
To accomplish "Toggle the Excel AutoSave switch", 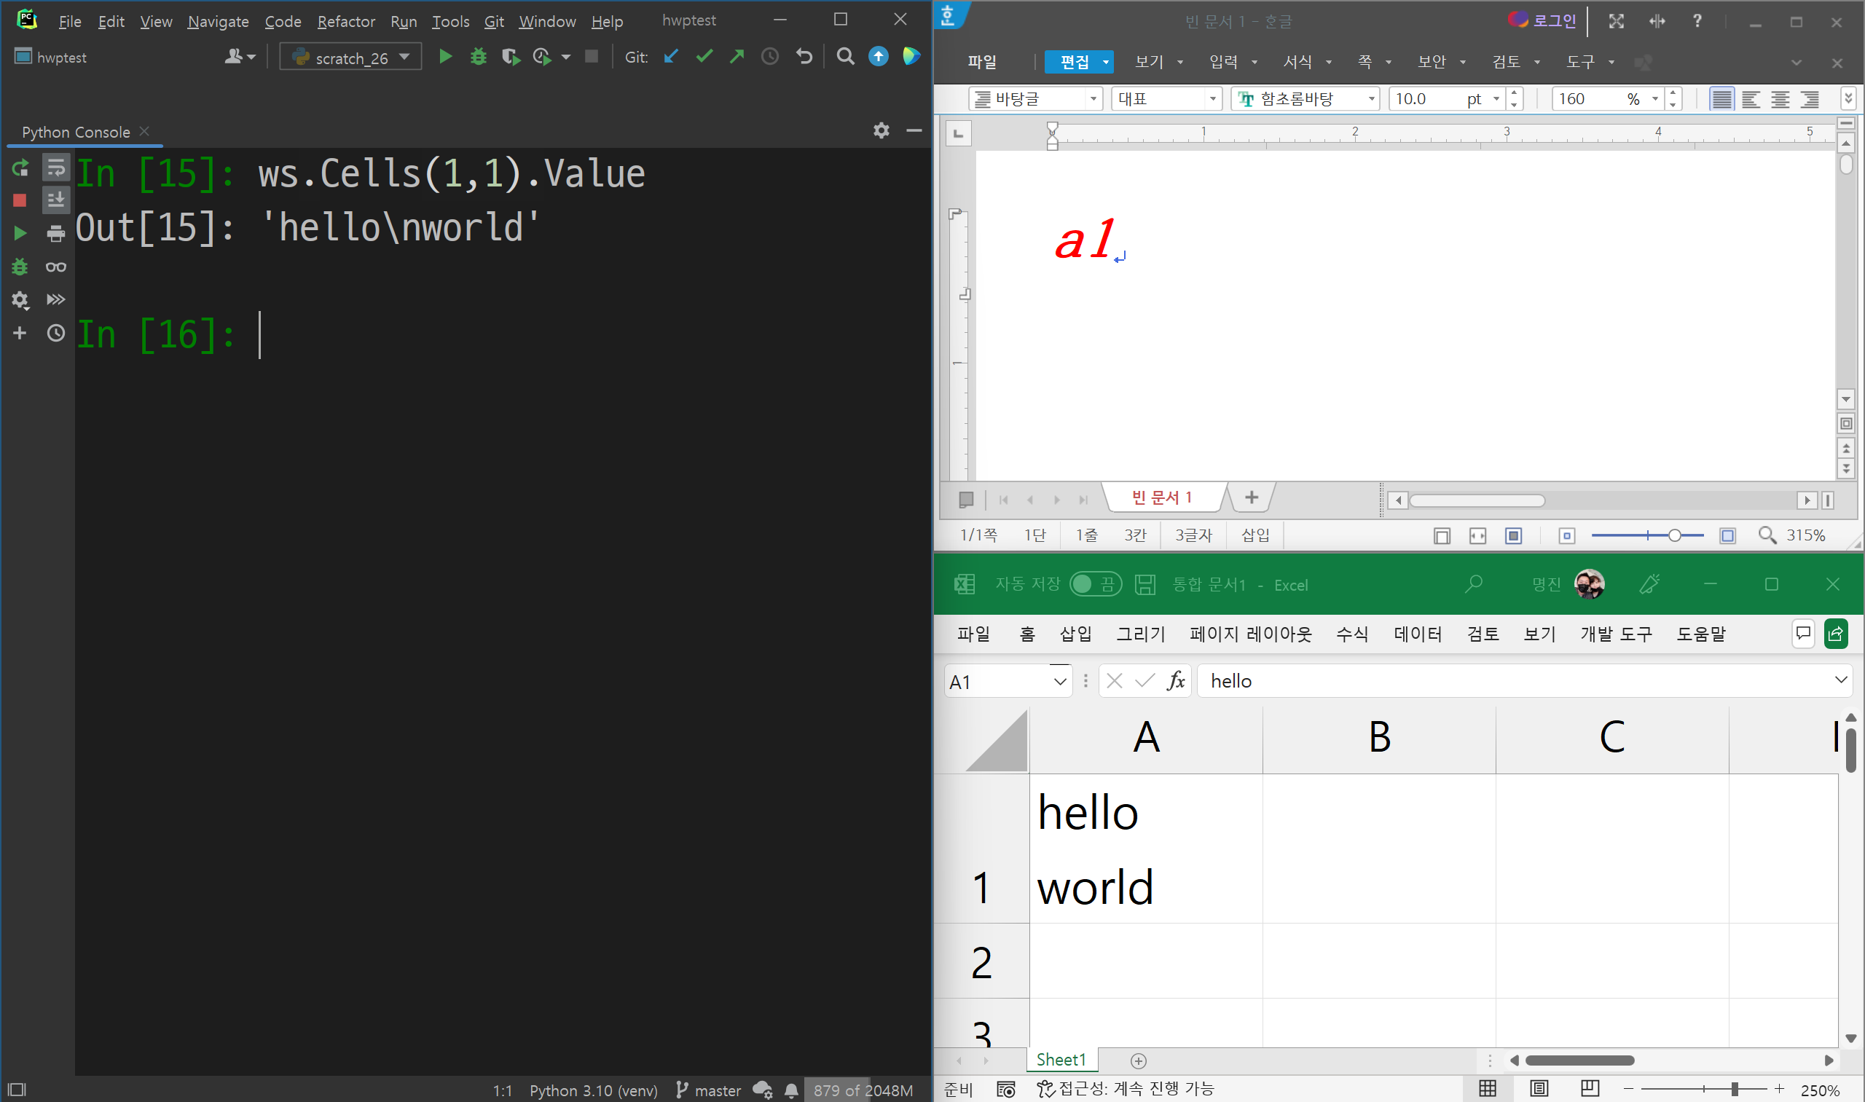I will coord(1095,584).
